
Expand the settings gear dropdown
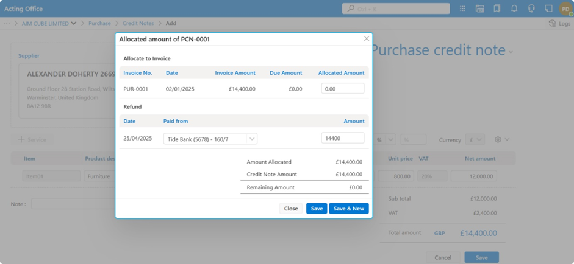[501, 140]
